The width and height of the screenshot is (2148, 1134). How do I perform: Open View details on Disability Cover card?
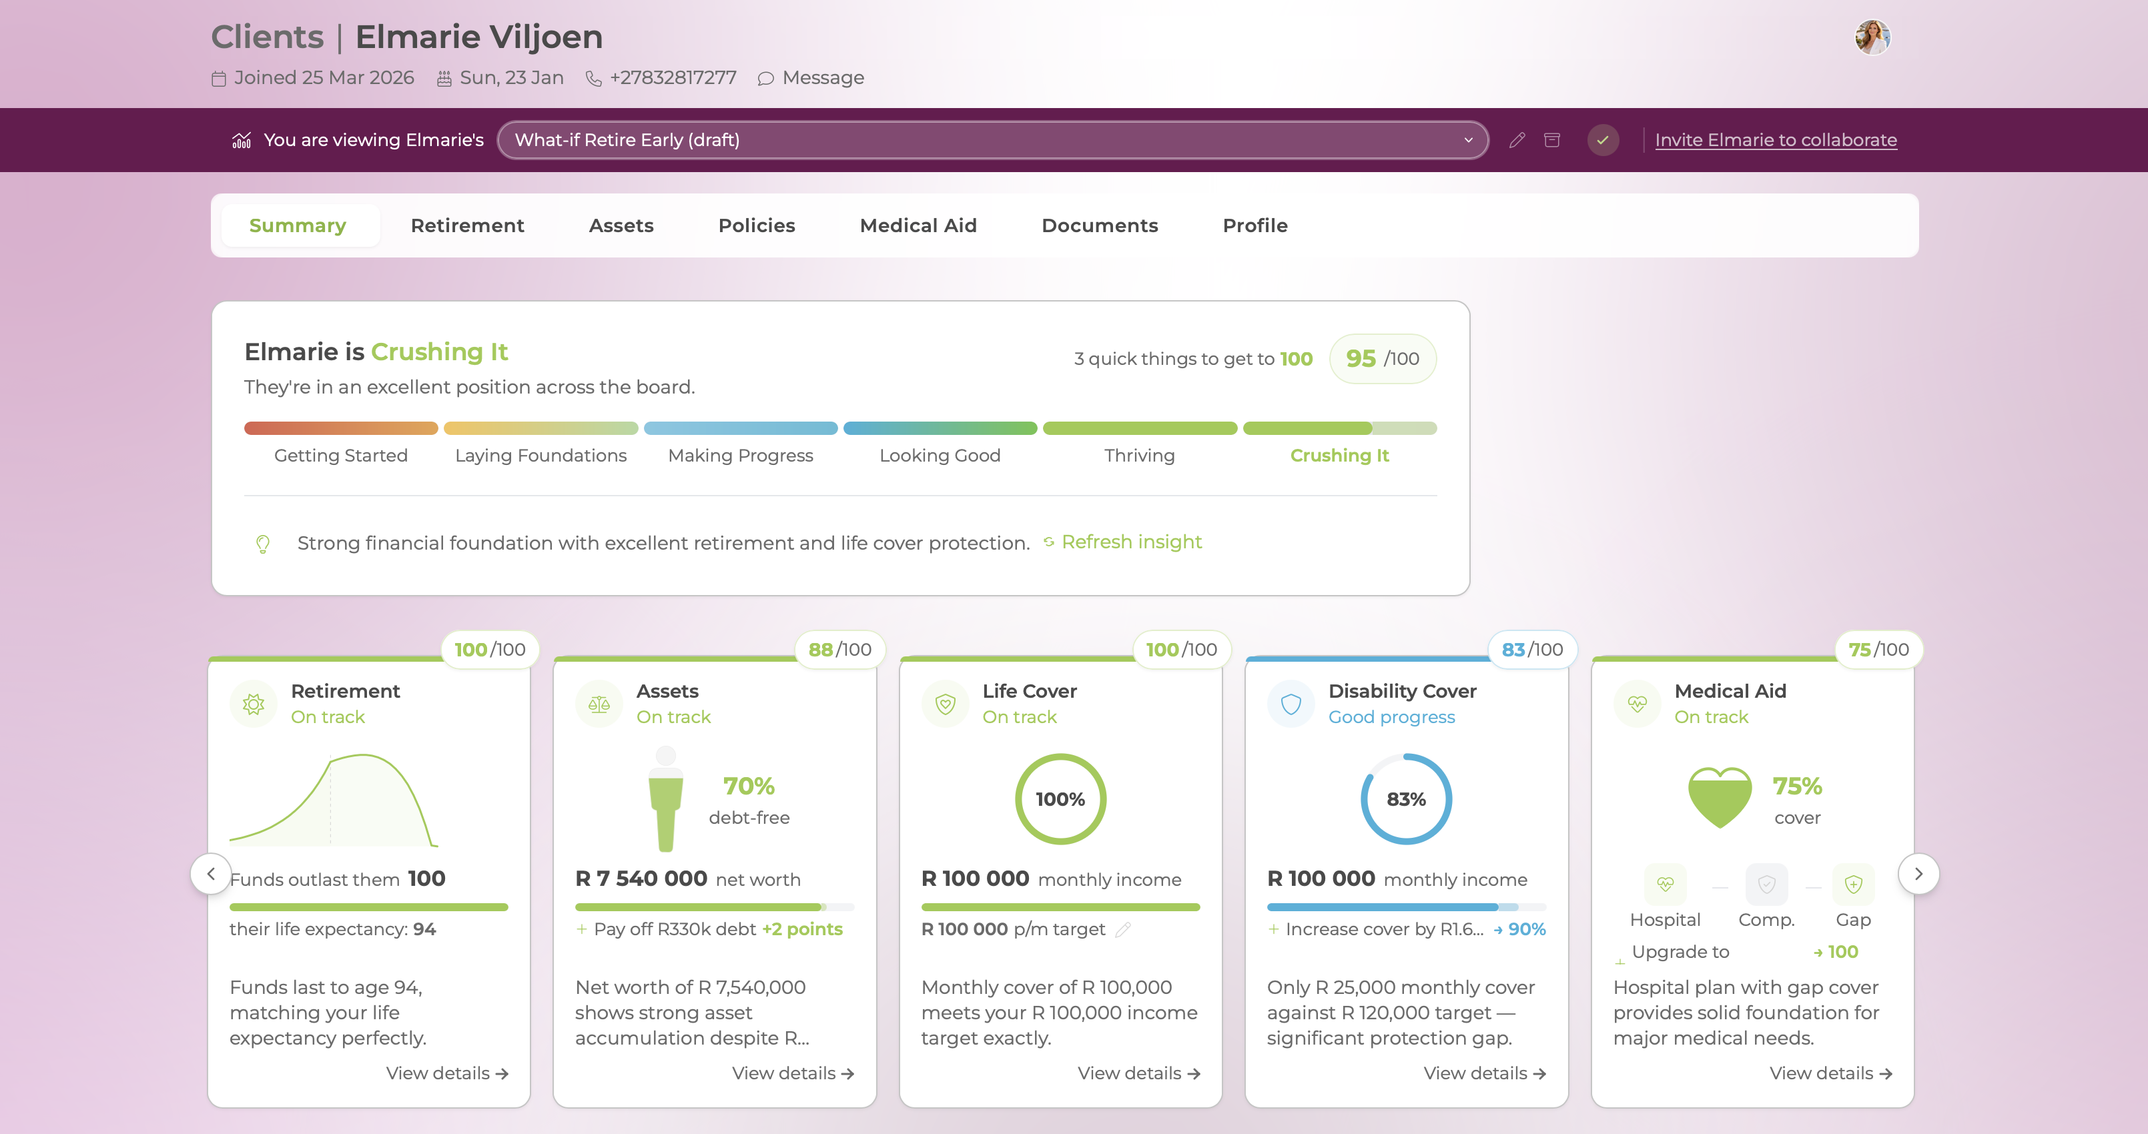tap(1485, 1073)
